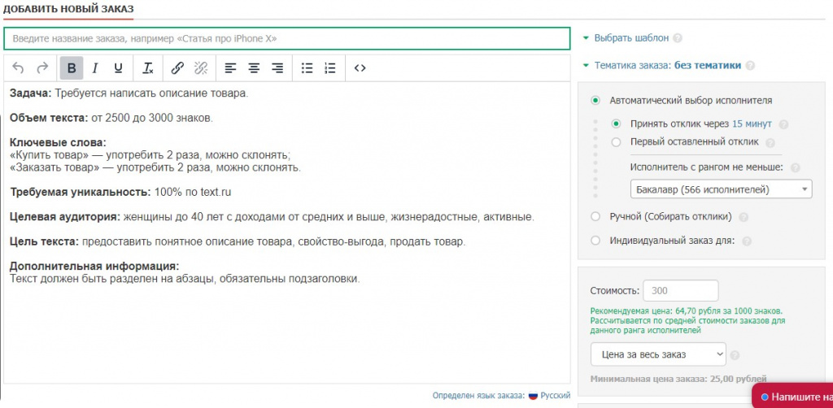The width and height of the screenshot is (833, 408).
Task: Open help icon for Исполнитель с рангом
Action: pyautogui.click(x=796, y=167)
